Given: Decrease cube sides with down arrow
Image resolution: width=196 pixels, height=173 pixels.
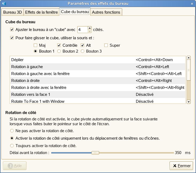Looking at the screenshot, I should pyautogui.click(x=90, y=31).
